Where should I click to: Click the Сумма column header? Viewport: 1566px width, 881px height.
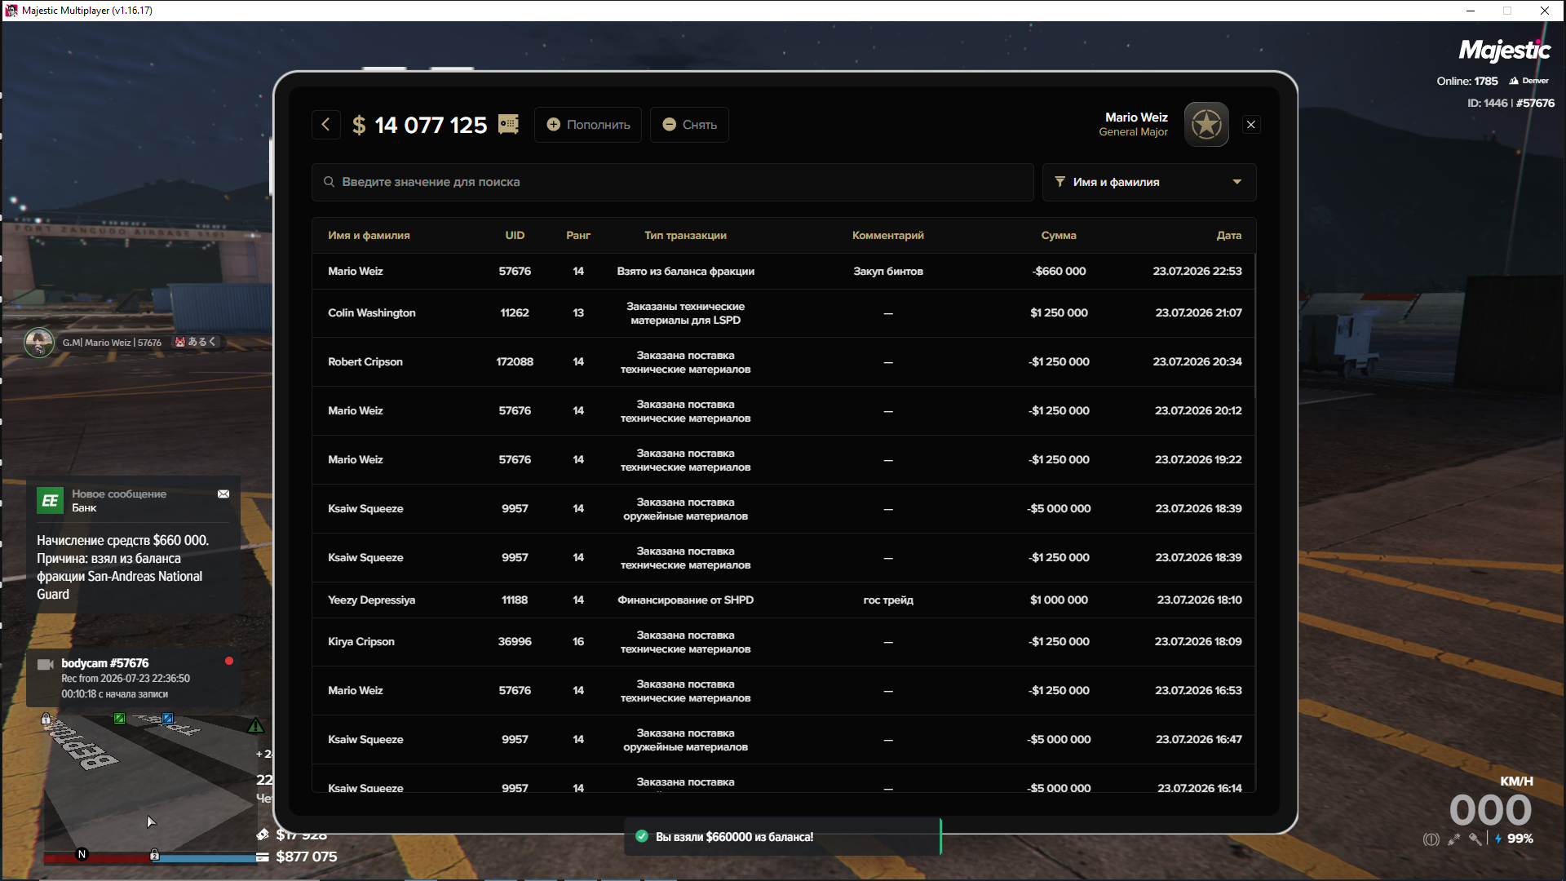(x=1059, y=236)
